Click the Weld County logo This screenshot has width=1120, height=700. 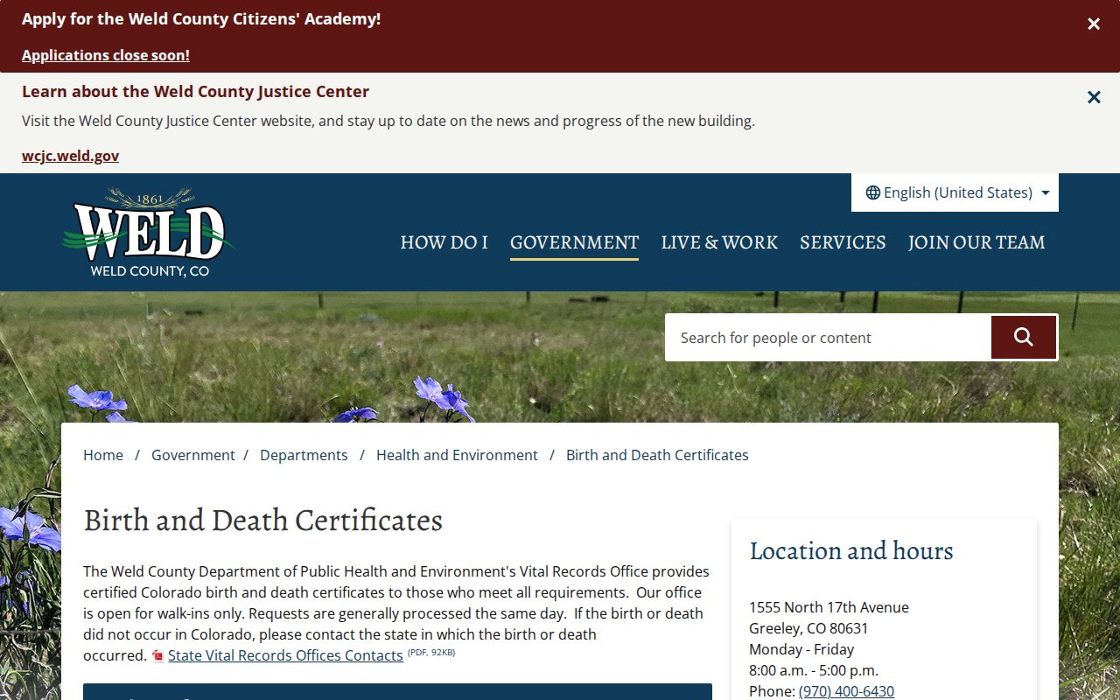[x=149, y=232]
